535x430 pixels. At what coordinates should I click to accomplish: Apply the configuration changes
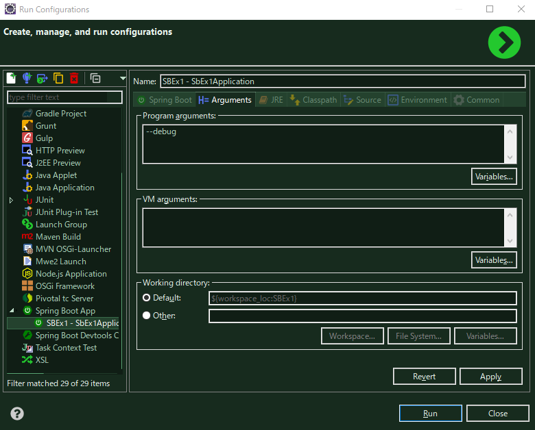coord(490,376)
